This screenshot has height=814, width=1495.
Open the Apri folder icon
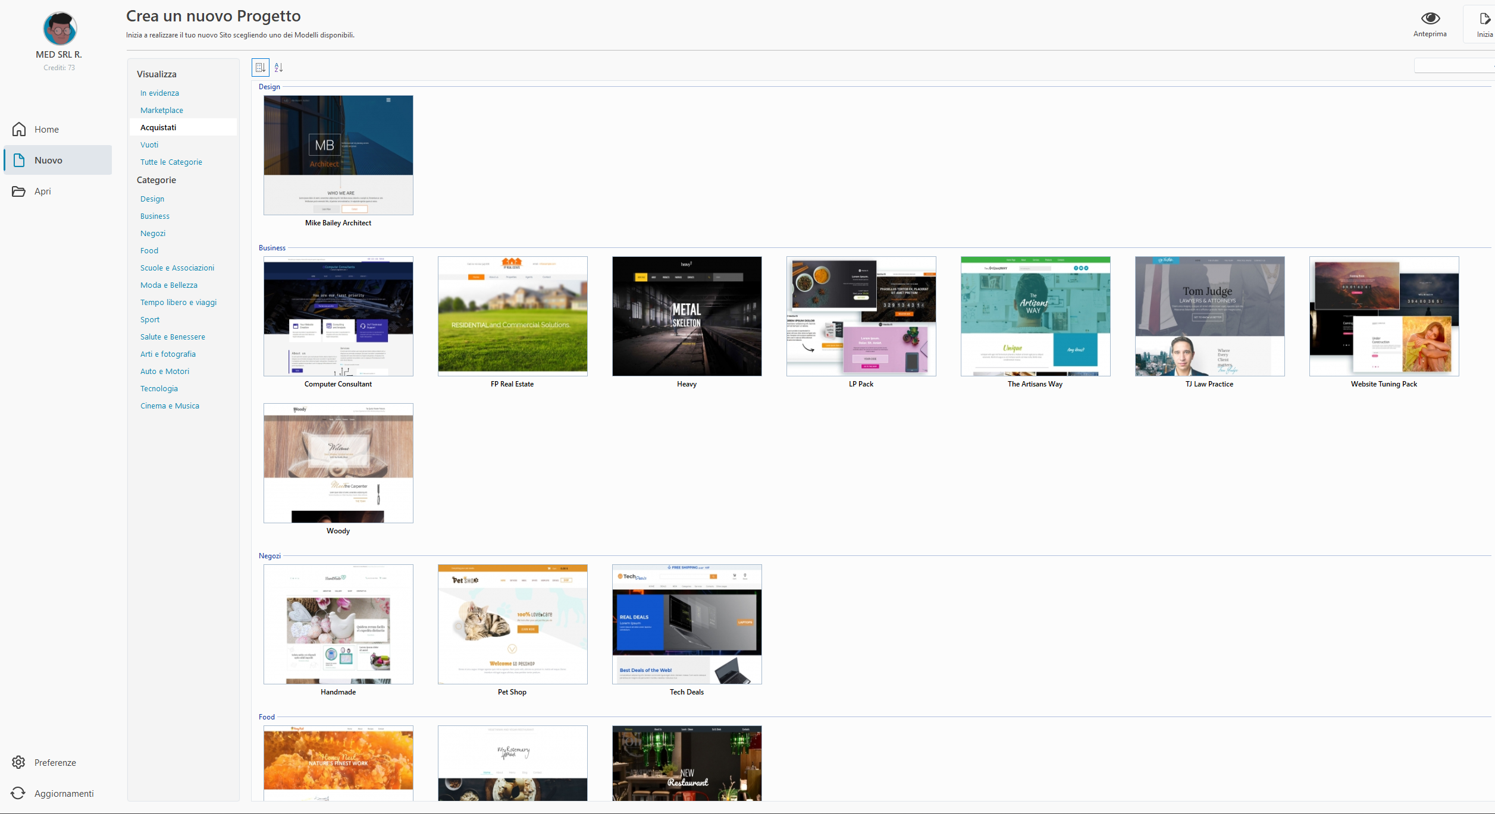pos(19,191)
